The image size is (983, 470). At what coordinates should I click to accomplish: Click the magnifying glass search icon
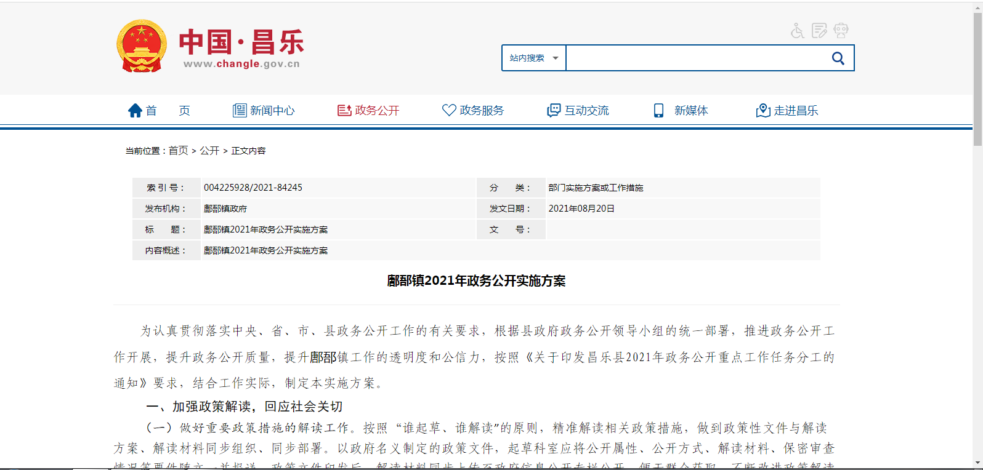tap(838, 58)
